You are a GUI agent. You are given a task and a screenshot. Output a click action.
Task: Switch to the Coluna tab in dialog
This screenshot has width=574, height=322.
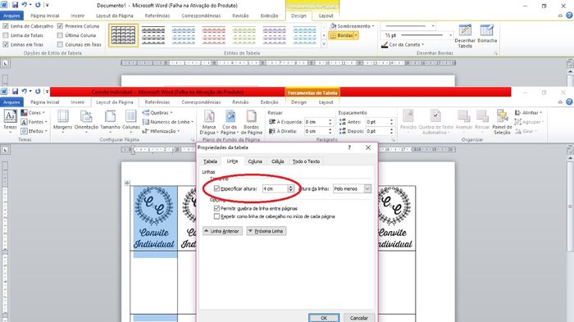[255, 161]
